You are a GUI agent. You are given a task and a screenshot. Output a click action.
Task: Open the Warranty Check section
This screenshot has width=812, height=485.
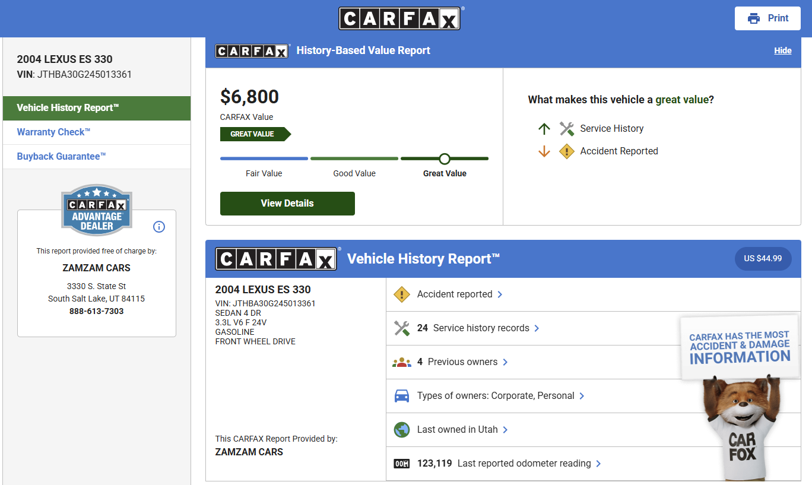click(53, 132)
